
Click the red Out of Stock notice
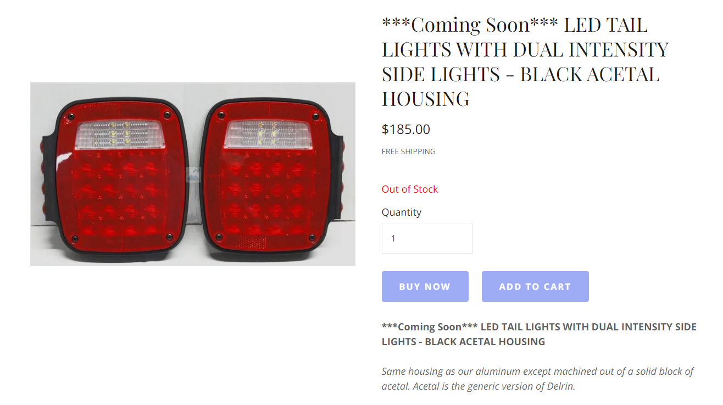pos(409,189)
